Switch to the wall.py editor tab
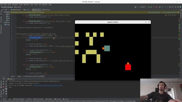This screenshot has width=182, height=102. pyautogui.click(x=27, y=10)
